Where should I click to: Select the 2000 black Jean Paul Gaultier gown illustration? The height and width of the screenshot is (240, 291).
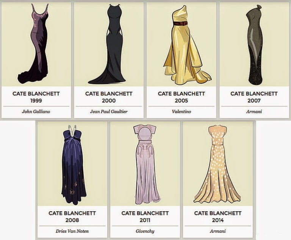click(108, 44)
